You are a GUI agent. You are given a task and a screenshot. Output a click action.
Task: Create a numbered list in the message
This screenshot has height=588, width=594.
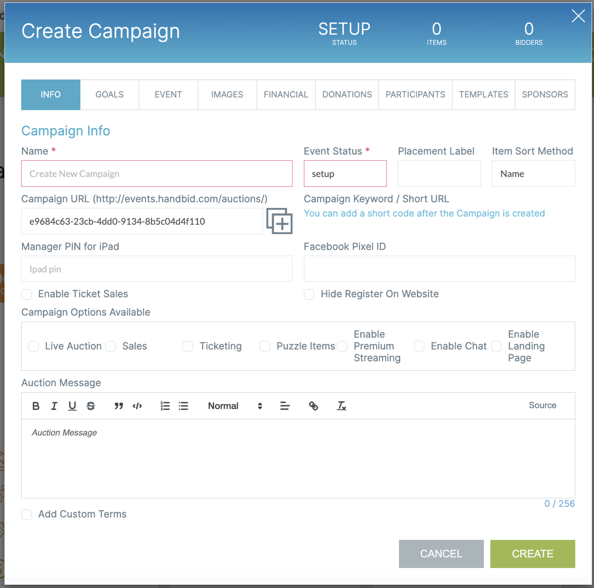[165, 406]
